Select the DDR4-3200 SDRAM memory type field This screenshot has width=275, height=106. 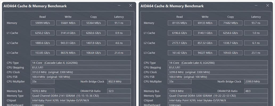pyautogui.click(x=218, y=96)
